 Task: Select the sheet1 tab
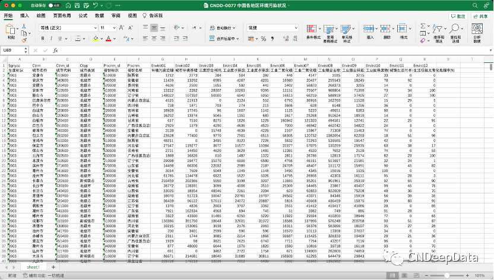click(33, 267)
